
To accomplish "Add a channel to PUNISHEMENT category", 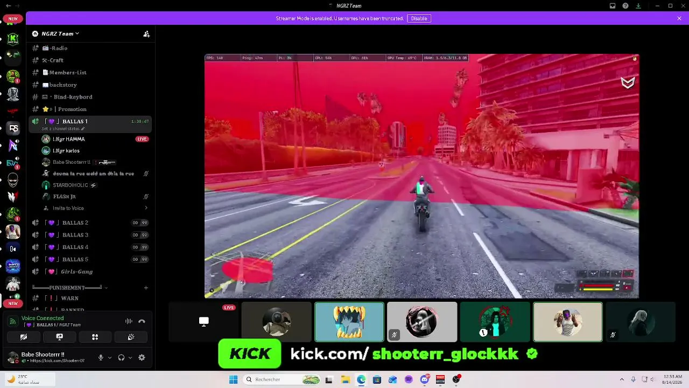I will coord(146,288).
